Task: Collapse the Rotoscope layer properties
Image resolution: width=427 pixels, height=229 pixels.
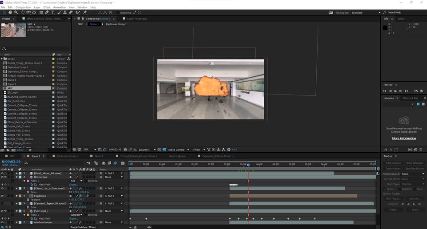Action: 17,177
